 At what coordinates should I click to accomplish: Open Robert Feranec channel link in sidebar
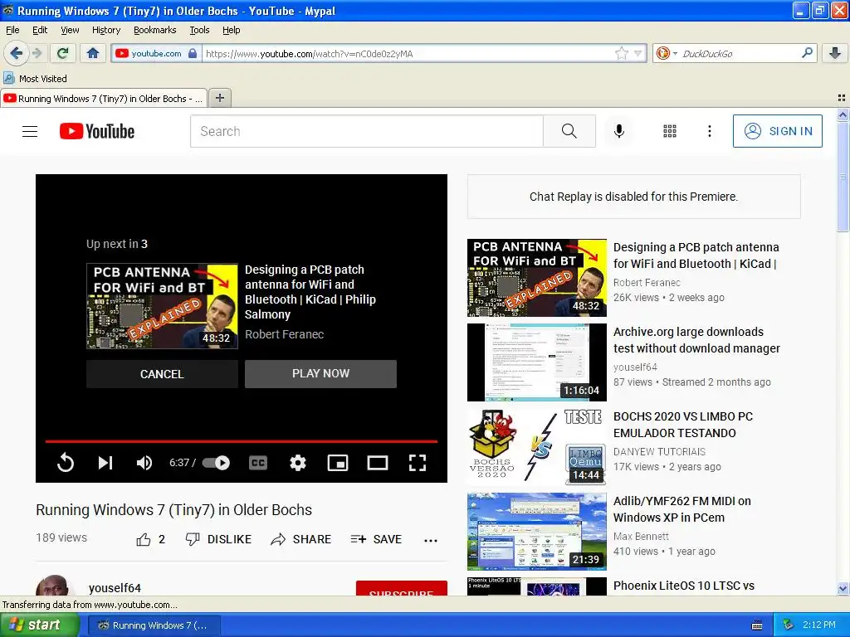pos(647,282)
